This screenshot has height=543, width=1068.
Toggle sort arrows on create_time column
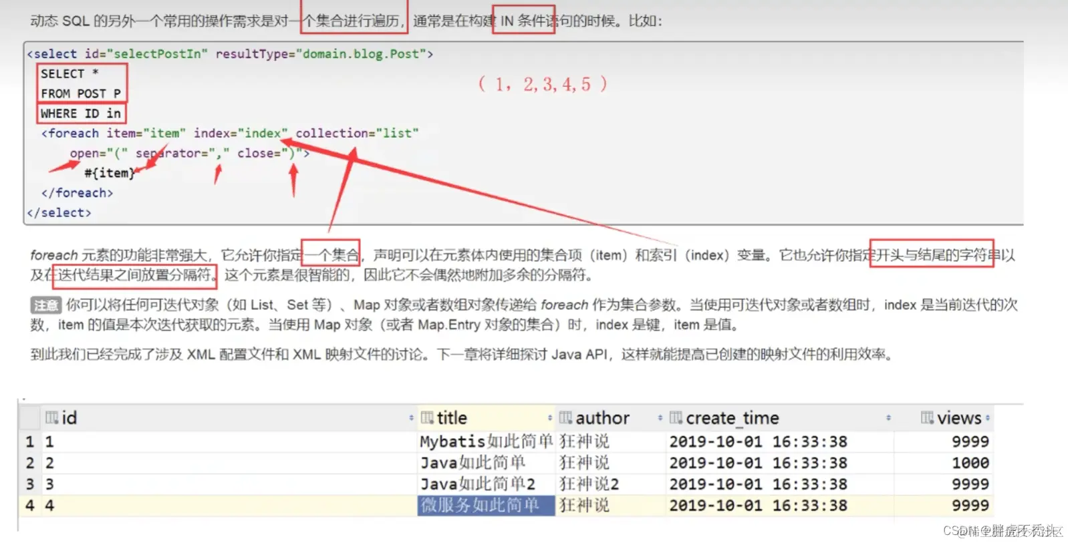[x=888, y=418]
